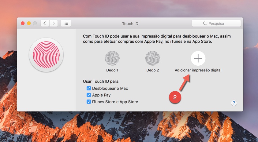Viewport: 258px width, 142px height.
Task: Select the Dedo 2 fingerprint icon
Action: [152, 58]
